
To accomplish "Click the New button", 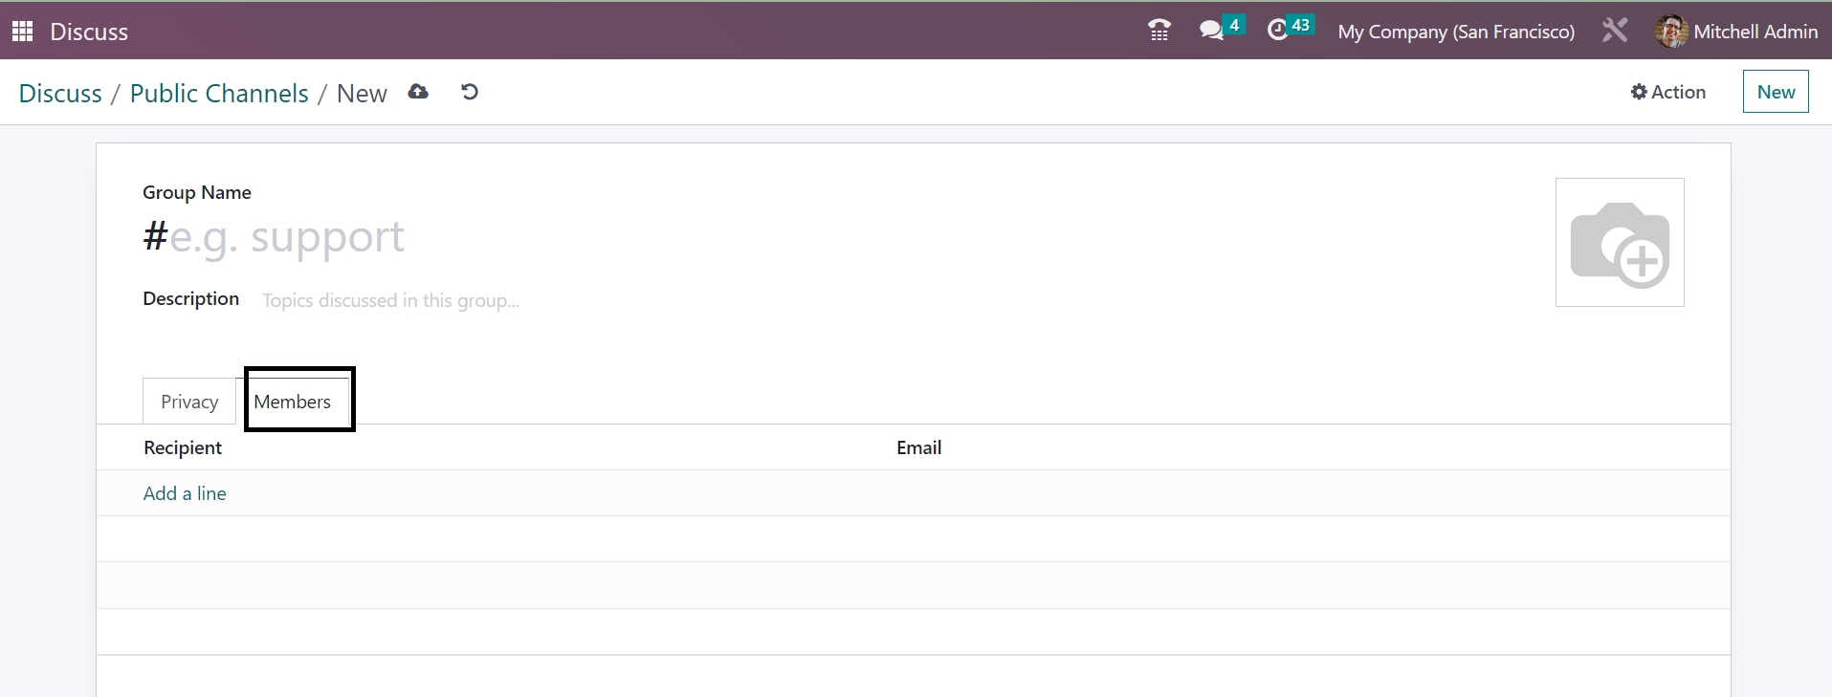I will 1775,92.
